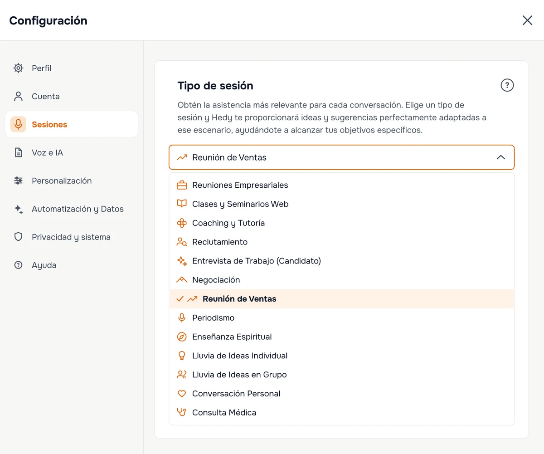
Task: Click the stethoscope icon next to Consulta Médica
Action: pyautogui.click(x=182, y=413)
